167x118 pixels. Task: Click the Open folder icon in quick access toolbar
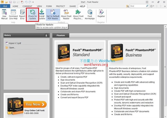coord(6,2)
